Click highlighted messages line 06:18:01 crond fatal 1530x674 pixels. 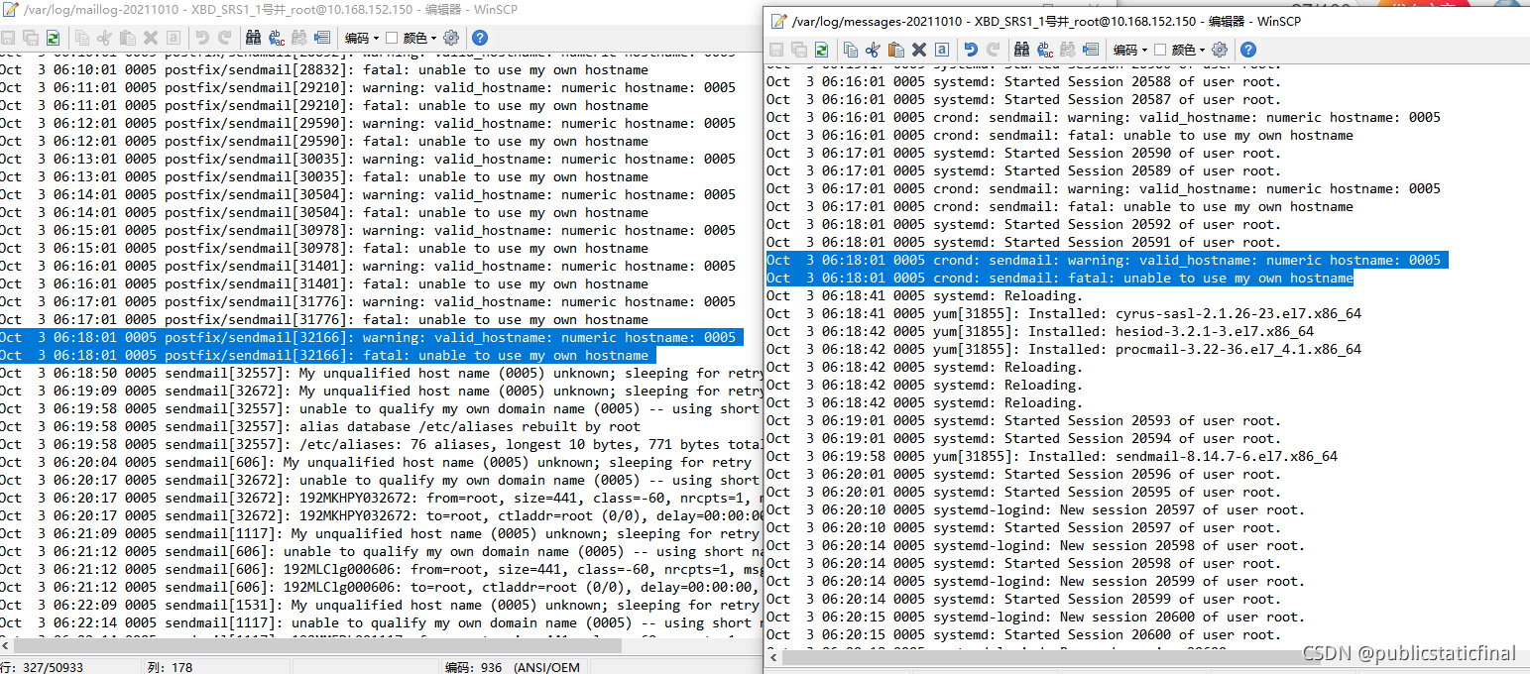point(1061,278)
